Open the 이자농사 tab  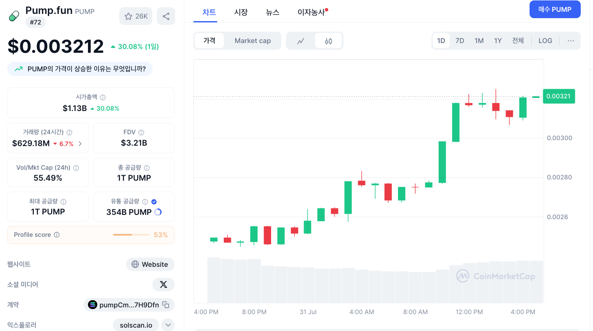[x=312, y=12]
